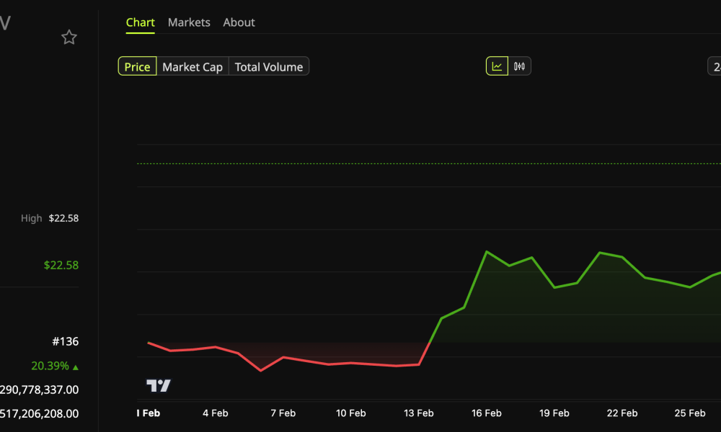Click the 517,206,208.00 volume figure

40,414
